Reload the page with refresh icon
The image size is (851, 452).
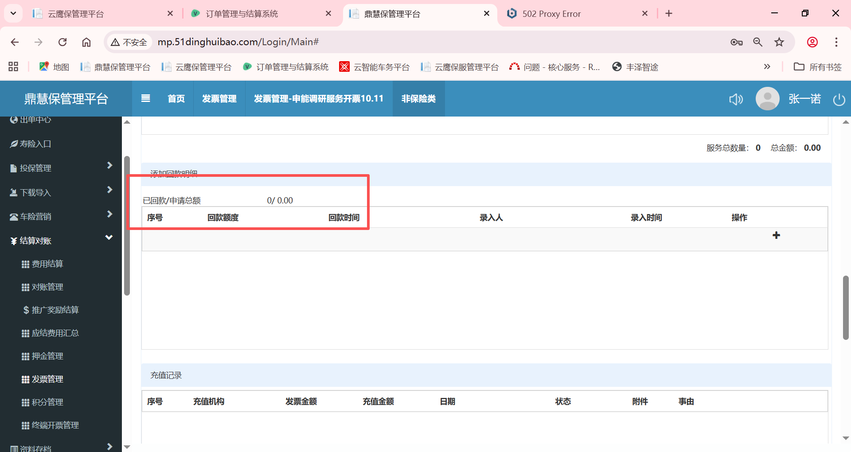[x=62, y=42]
